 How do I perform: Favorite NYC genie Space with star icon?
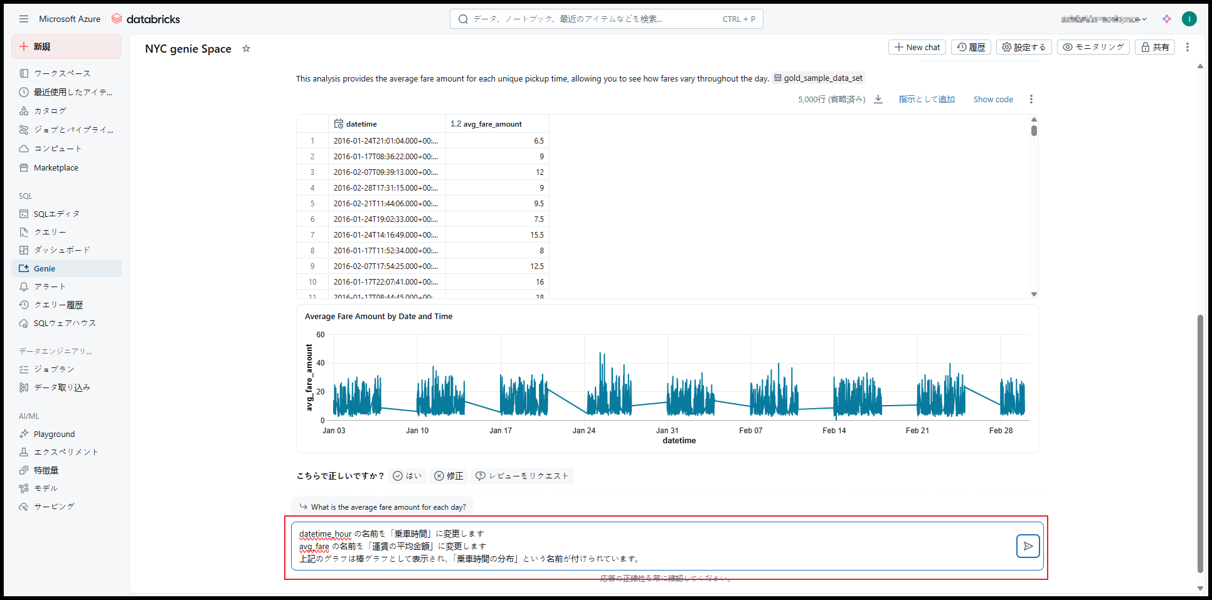tap(246, 49)
